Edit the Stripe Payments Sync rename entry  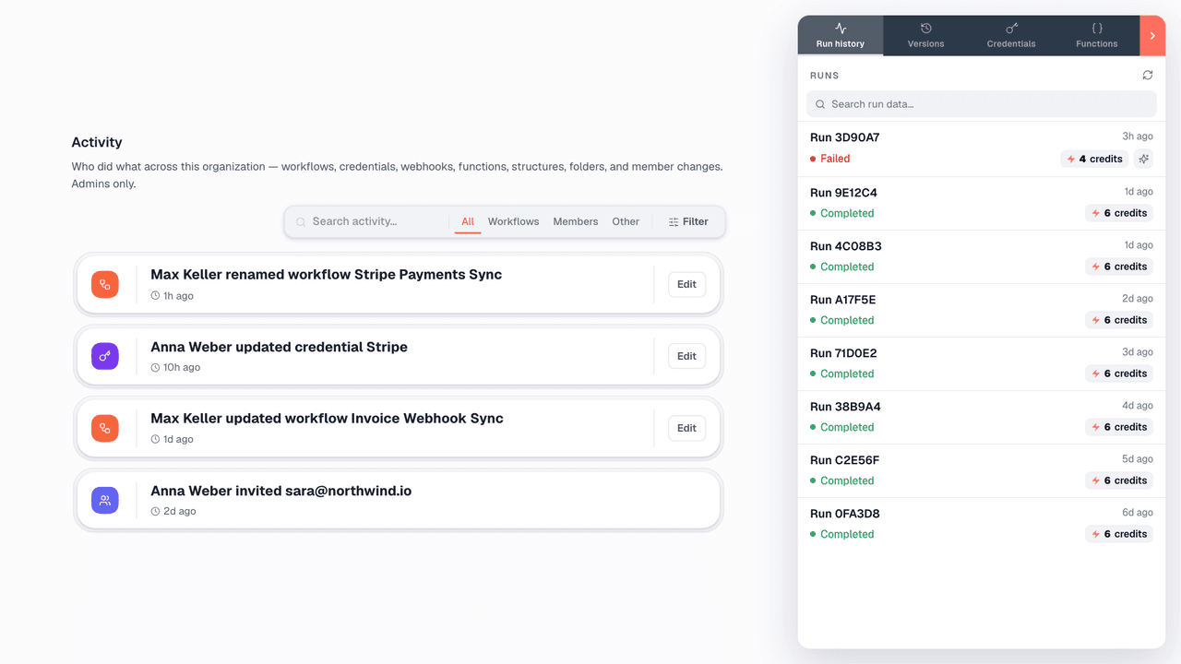686,284
